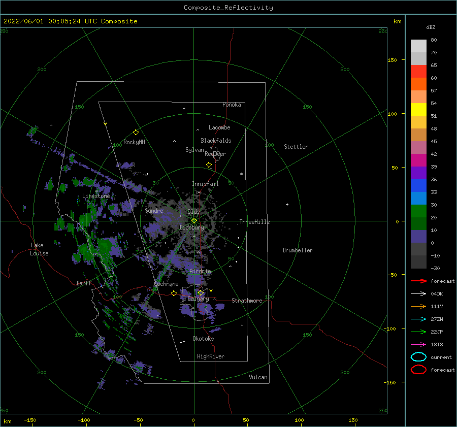Viewport: 457px width, 427px height.
Task: Click the Lacombe city label
Action: [219, 127]
